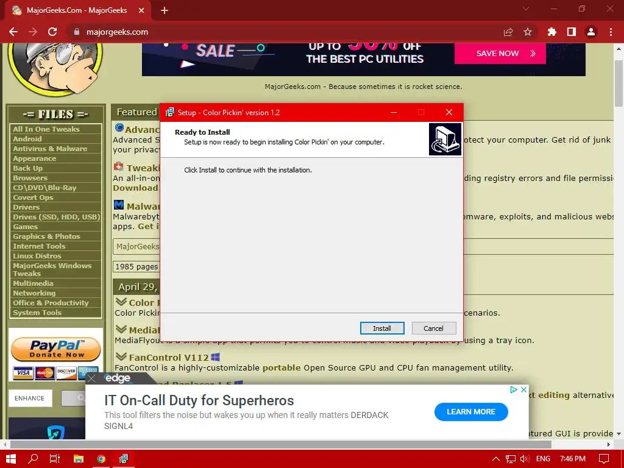The width and height of the screenshot is (624, 468).
Task: Switch to Chrome on taskbar
Action: click(x=101, y=459)
